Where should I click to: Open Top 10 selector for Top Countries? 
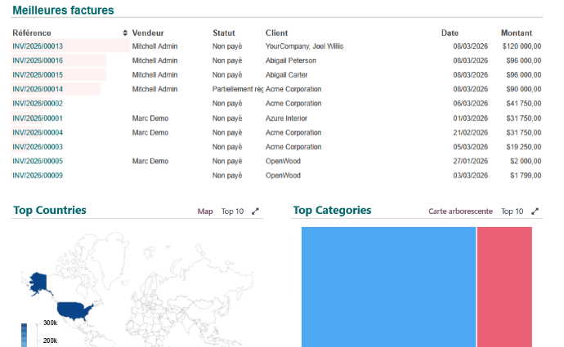click(x=232, y=211)
